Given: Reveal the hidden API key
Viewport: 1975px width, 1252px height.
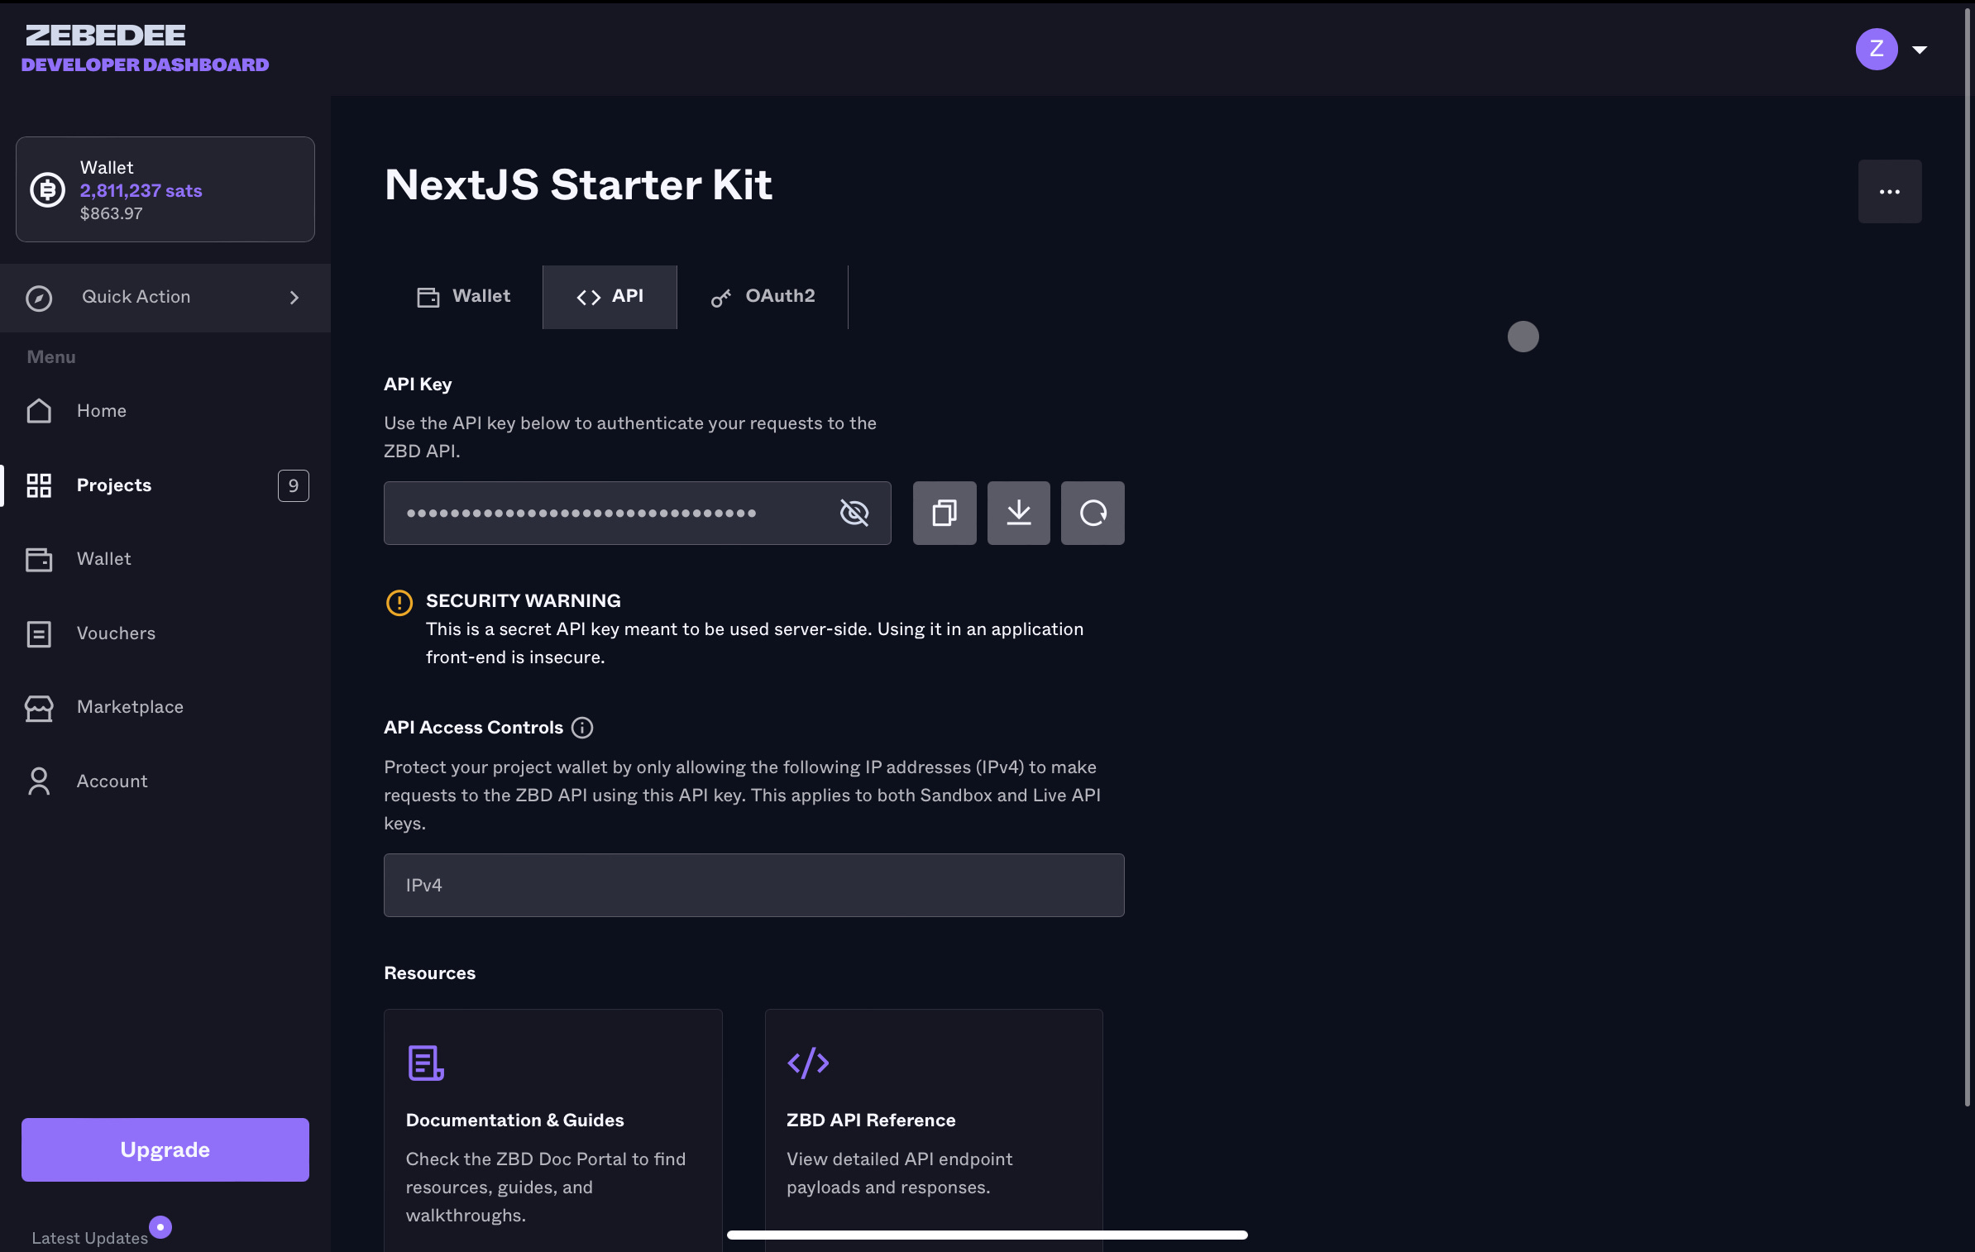Looking at the screenshot, I should [854, 513].
